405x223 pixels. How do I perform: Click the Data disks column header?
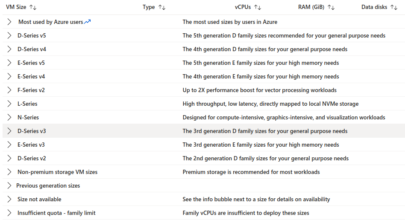tap(374, 7)
